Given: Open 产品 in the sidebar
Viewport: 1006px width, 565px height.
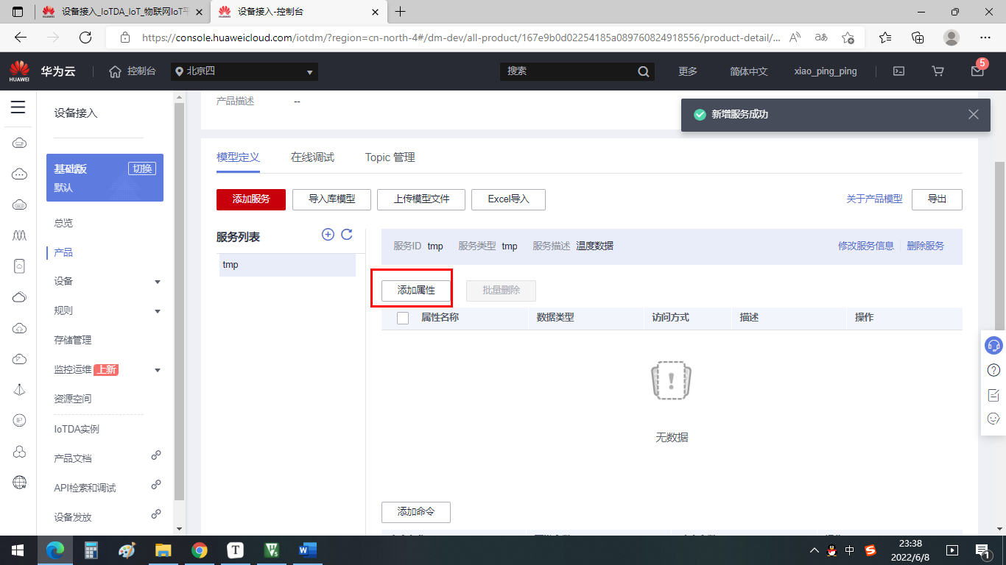Looking at the screenshot, I should [x=63, y=252].
